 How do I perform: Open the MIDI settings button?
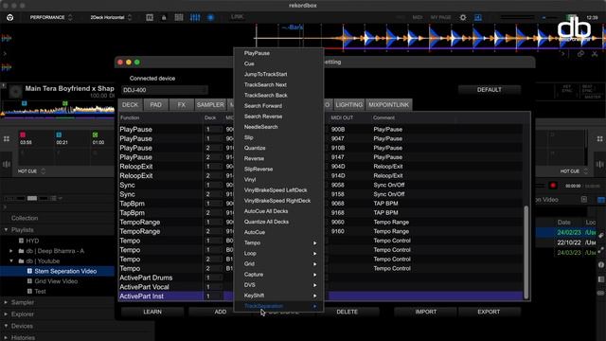click(418, 17)
